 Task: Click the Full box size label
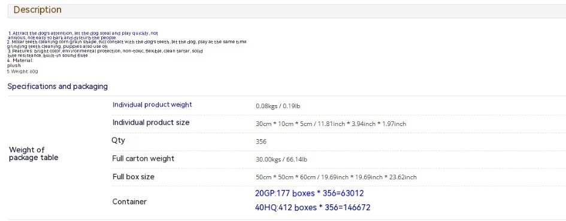[x=133, y=177]
